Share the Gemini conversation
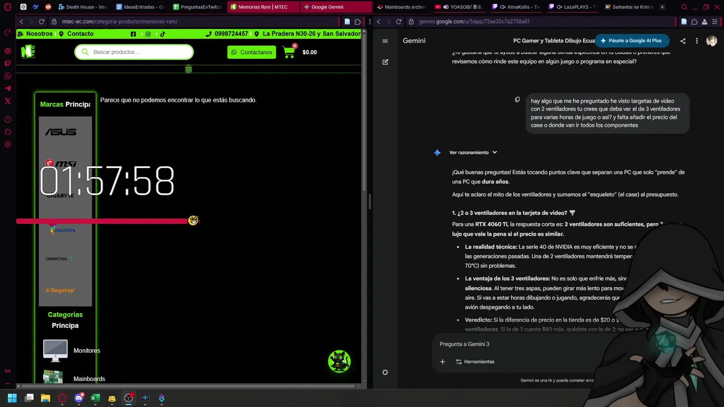 (683, 41)
